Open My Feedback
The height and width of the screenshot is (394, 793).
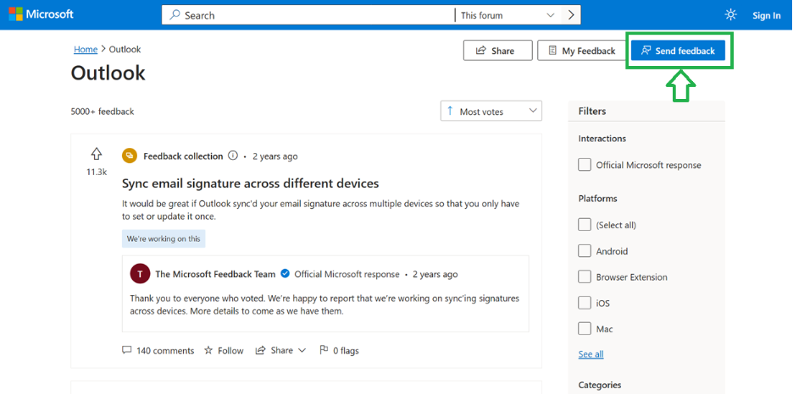tap(581, 51)
